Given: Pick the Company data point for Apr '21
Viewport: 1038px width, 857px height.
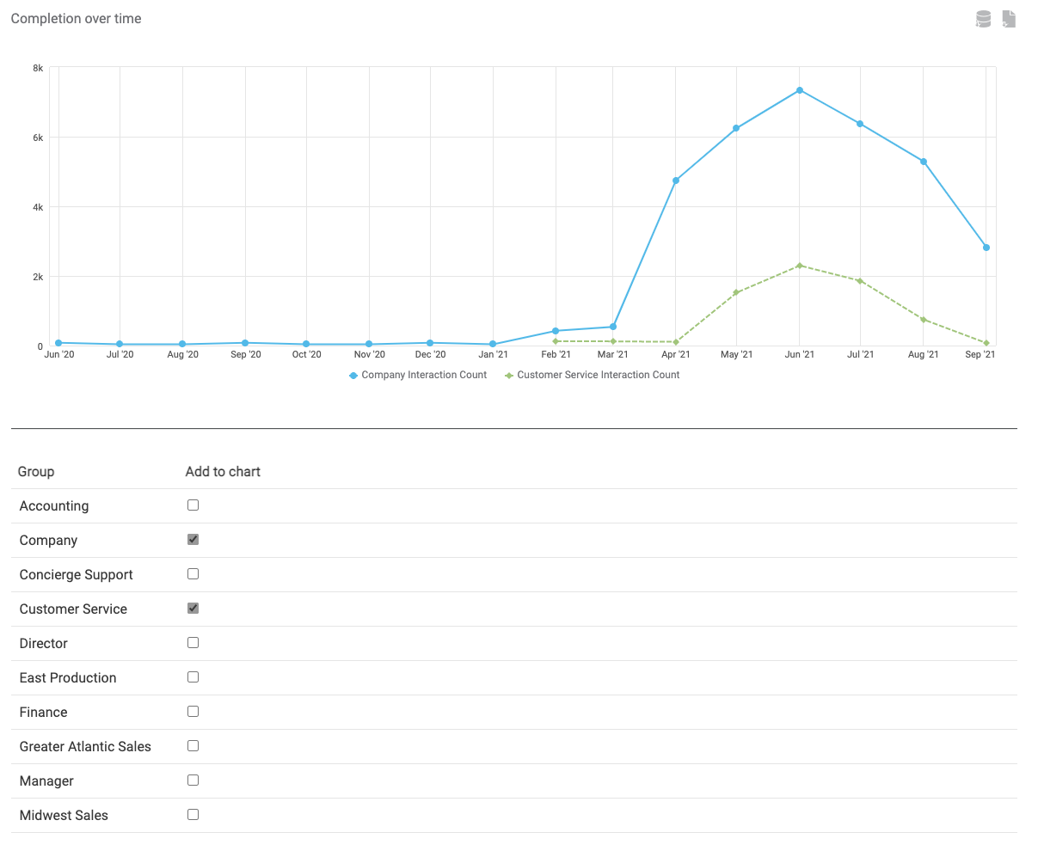Looking at the screenshot, I should 676,181.
